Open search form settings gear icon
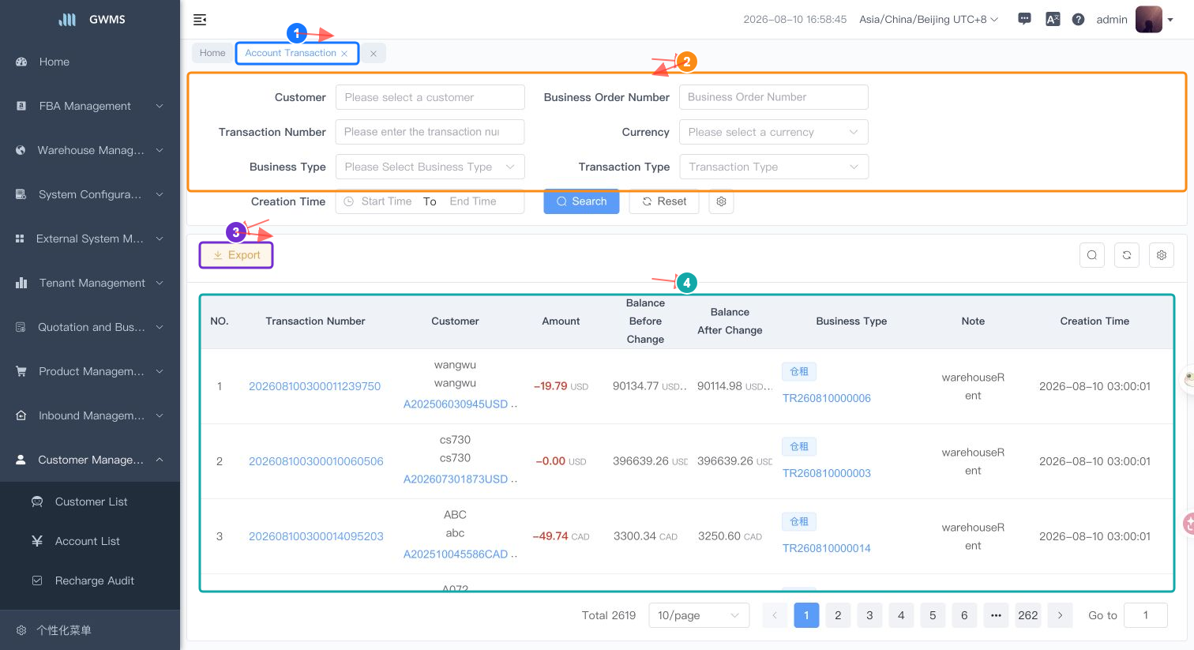The height and width of the screenshot is (650, 1194). 721,201
